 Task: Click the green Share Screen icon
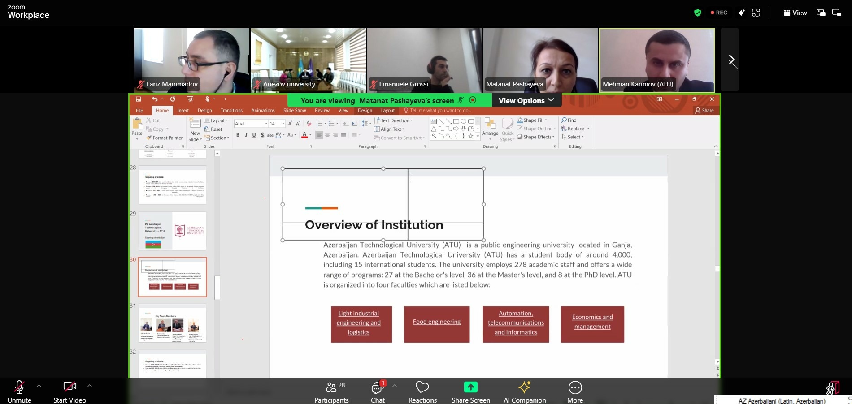click(x=470, y=387)
